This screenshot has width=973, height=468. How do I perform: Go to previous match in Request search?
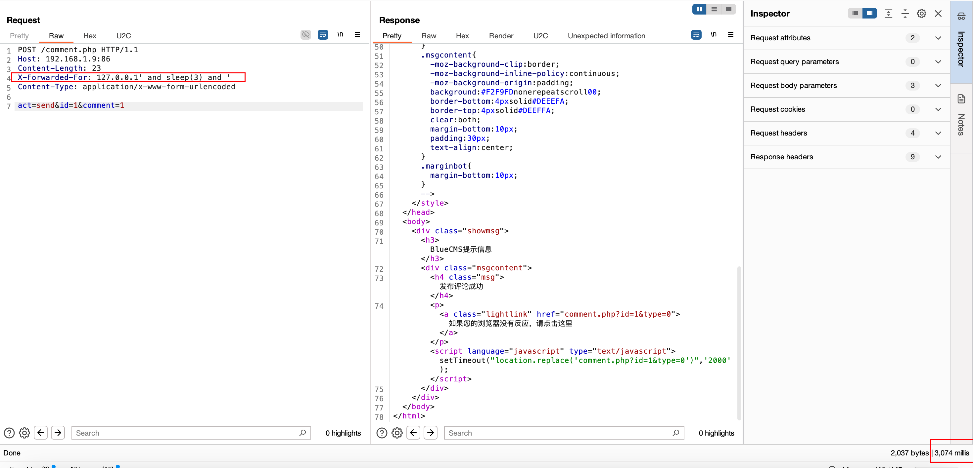coord(41,433)
